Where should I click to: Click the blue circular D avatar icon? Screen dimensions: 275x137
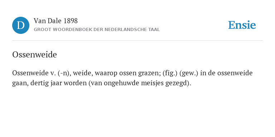(x=21, y=25)
